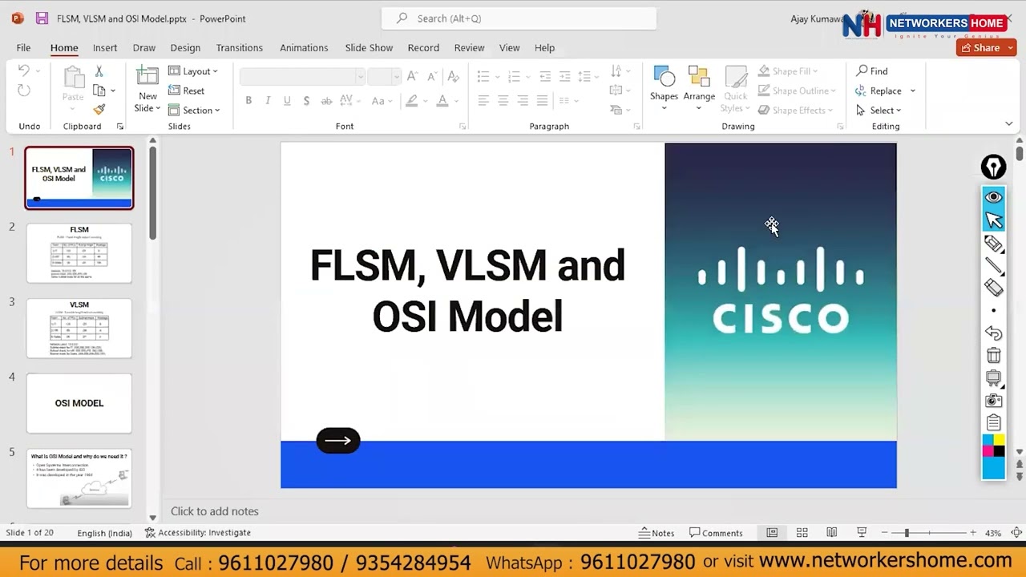The width and height of the screenshot is (1026, 577).
Task: Open the Epic Pen nib logo menu
Action: 993,167
